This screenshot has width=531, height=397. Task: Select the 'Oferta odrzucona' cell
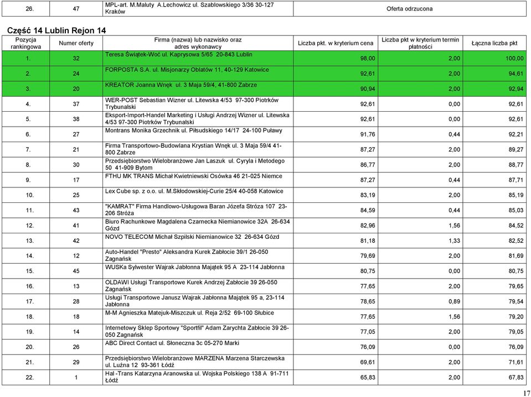point(409,9)
